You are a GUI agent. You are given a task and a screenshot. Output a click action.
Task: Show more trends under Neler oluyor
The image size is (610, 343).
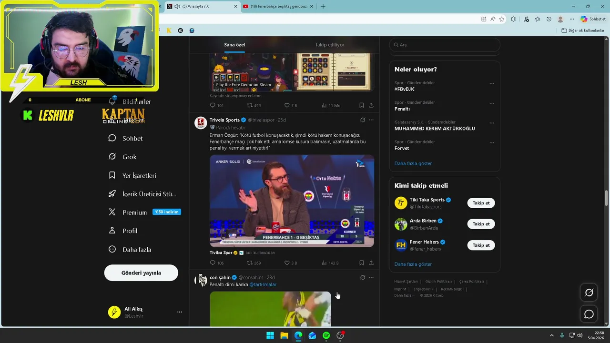click(x=413, y=163)
